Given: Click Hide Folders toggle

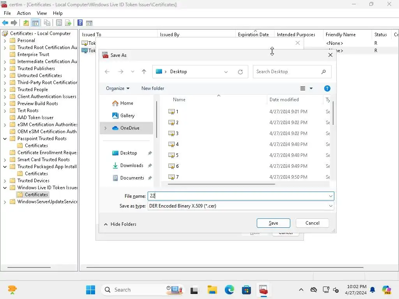Looking at the screenshot, I should click(x=120, y=224).
